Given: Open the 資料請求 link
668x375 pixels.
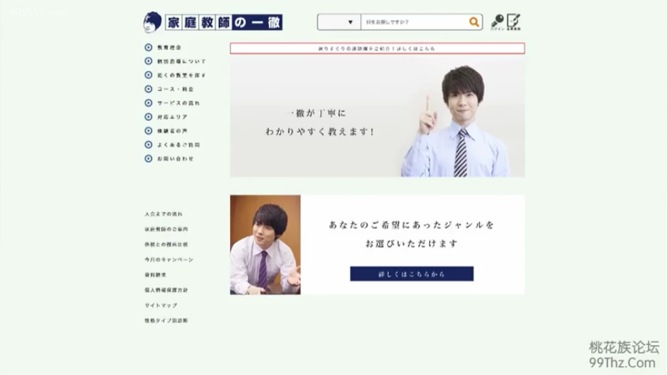Looking at the screenshot, I should (156, 274).
